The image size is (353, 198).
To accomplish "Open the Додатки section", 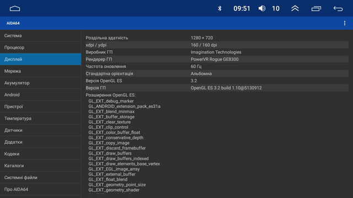I will (x=40, y=142).
